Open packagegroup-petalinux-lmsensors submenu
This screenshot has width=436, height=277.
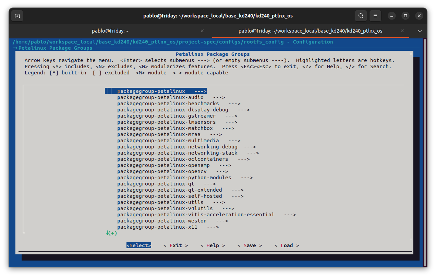pyautogui.click(x=177, y=122)
